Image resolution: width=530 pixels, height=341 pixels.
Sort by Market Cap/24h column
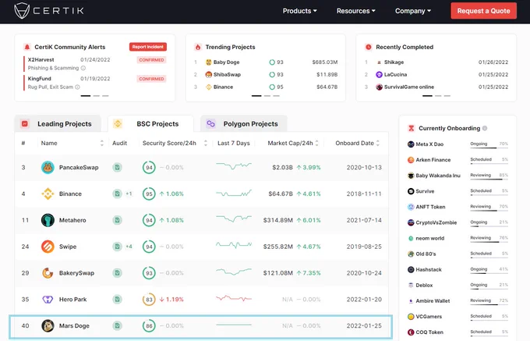pos(316,143)
